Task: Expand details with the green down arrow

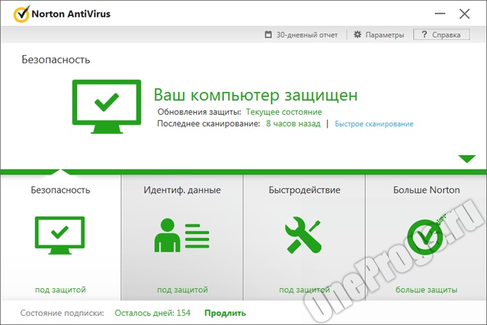Action: (x=467, y=159)
